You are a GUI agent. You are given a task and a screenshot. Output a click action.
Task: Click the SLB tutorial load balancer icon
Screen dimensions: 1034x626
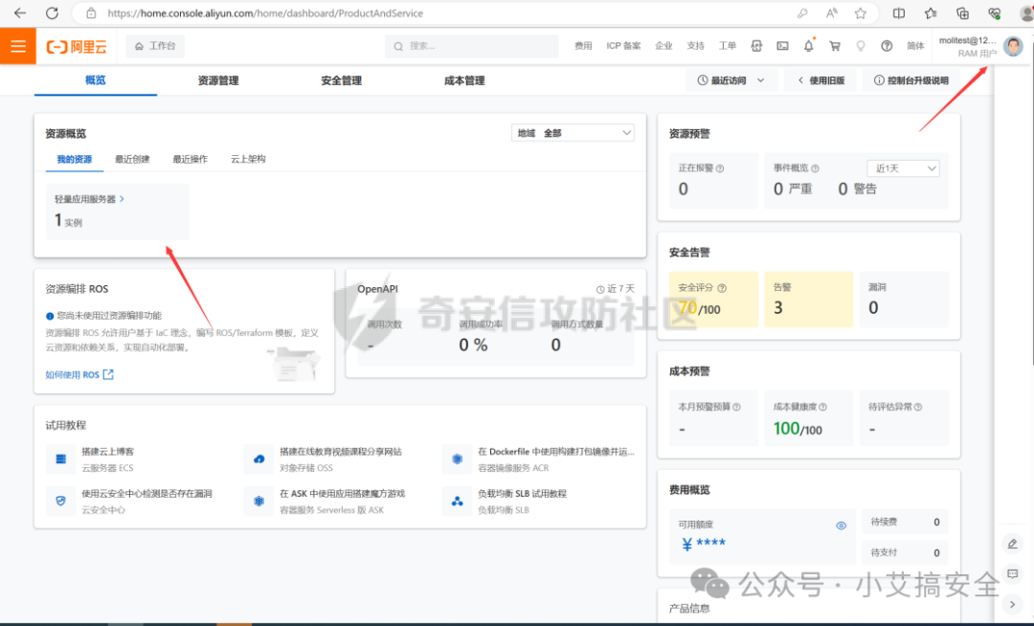point(457,502)
